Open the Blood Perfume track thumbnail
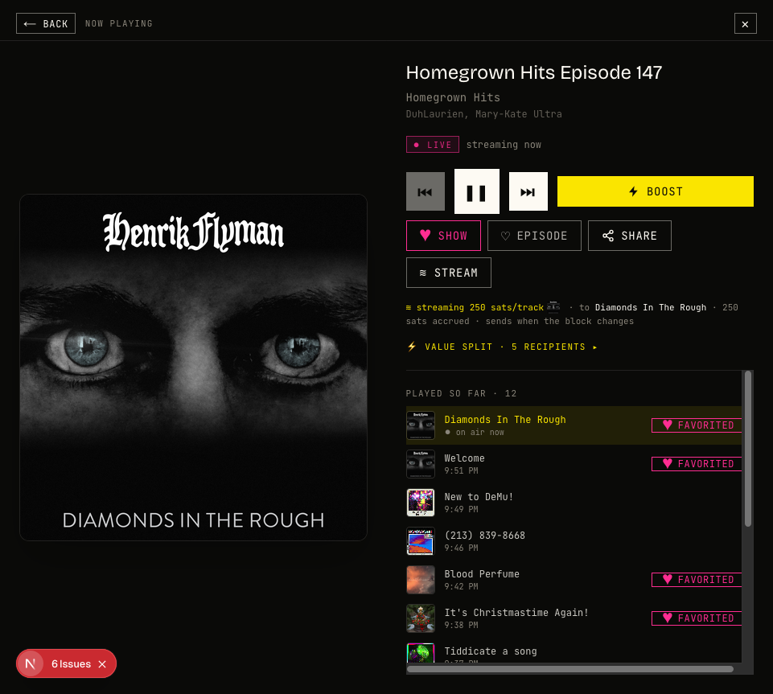The height and width of the screenshot is (694, 773). 421,580
